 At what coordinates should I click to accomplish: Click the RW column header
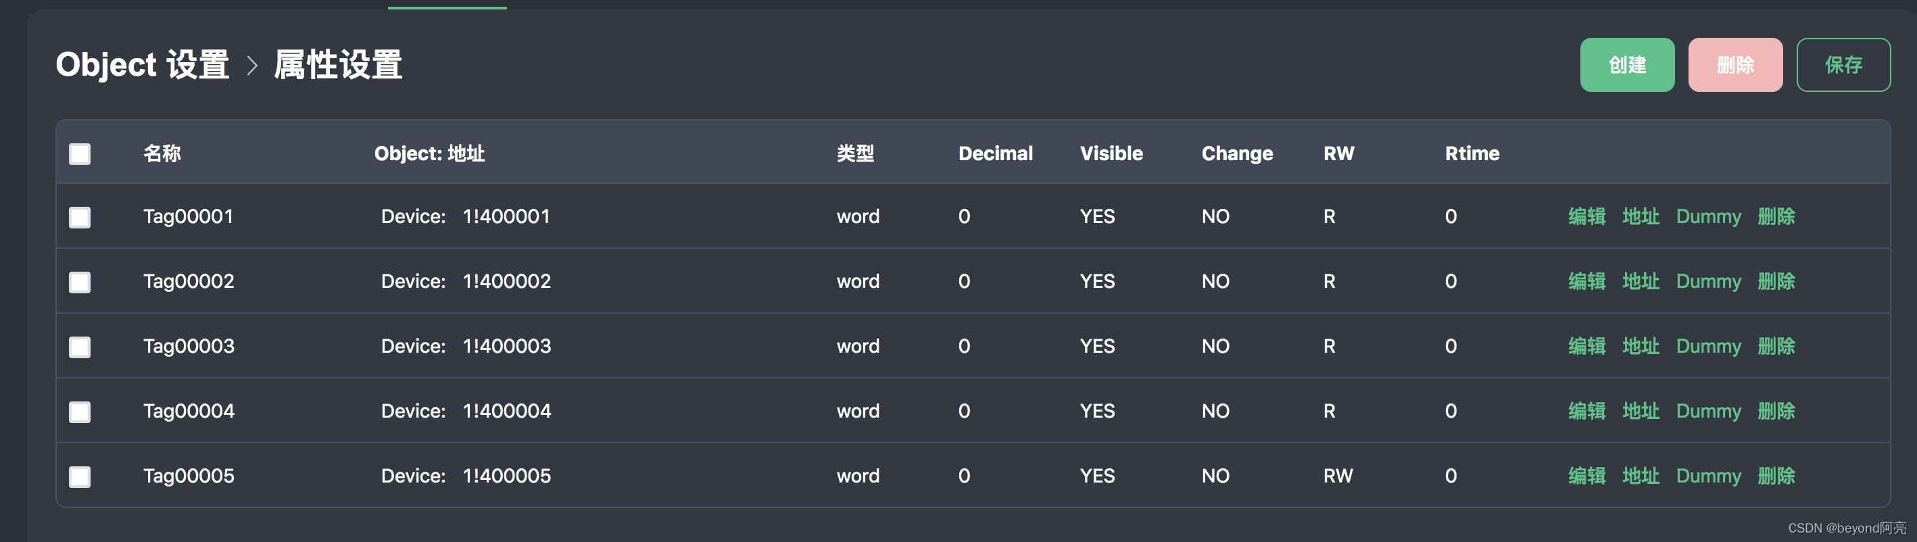tap(1339, 153)
